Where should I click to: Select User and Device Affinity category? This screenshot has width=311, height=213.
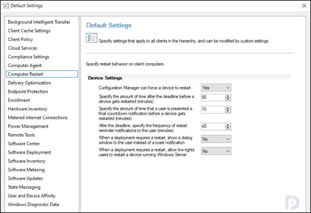coord(32,196)
